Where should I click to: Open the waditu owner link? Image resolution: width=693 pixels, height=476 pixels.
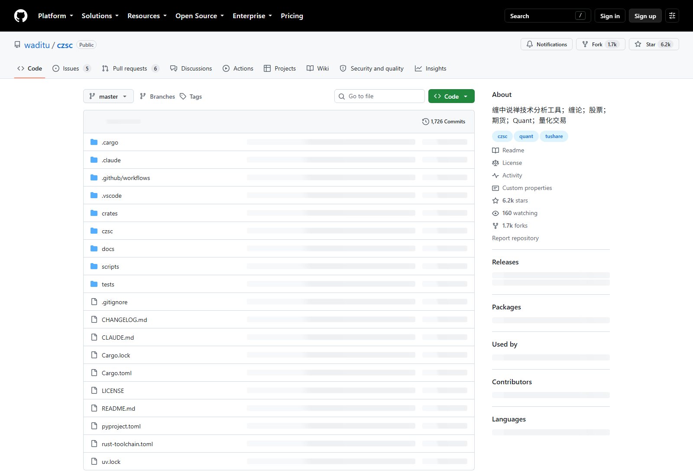37,45
